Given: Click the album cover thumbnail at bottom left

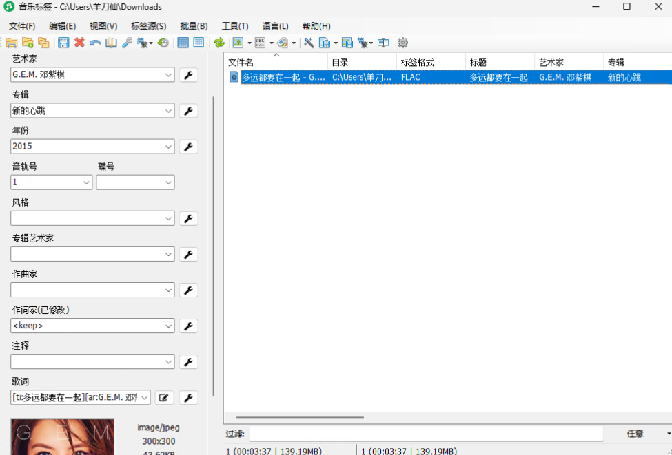Looking at the screenshot, I should point(62,441).
